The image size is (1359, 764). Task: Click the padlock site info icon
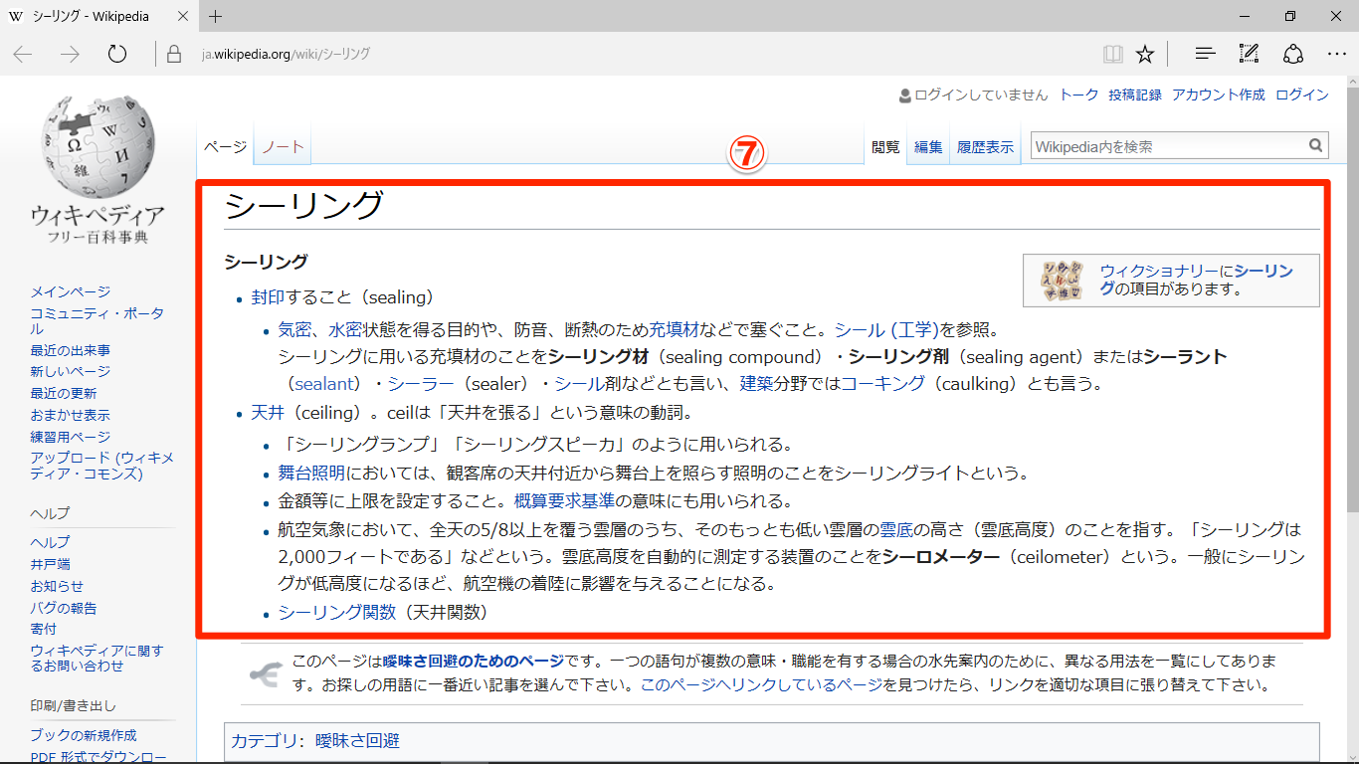174,54
